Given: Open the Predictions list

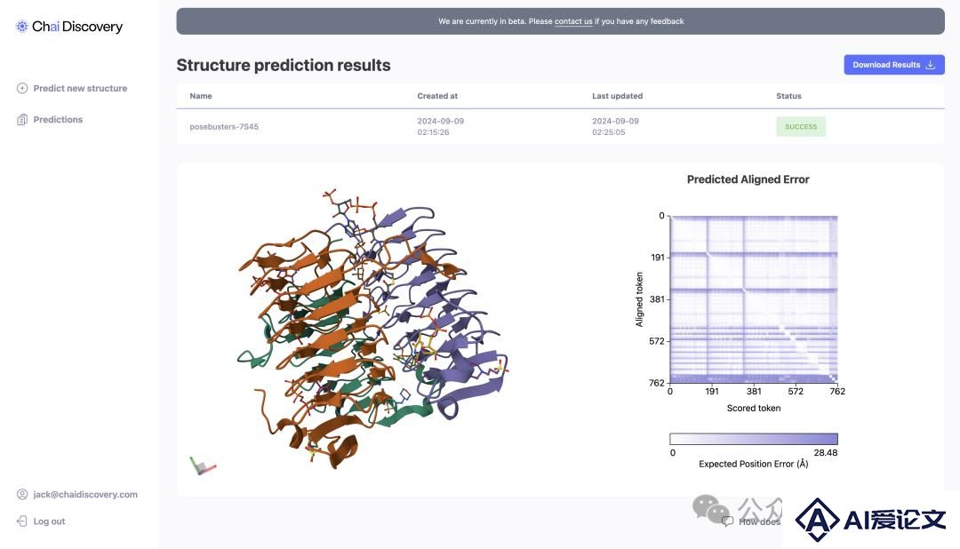Looking at the screenshot, I should [58, 119].
